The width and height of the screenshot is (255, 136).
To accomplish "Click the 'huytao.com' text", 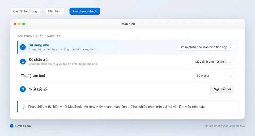I will click(23, 126).
